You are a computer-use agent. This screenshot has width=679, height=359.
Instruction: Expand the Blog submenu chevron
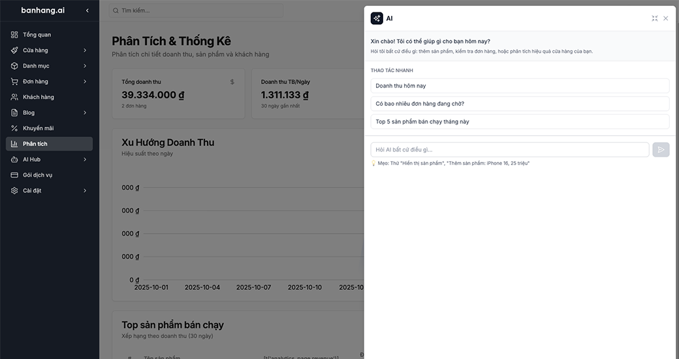click(x=85, y=112)
